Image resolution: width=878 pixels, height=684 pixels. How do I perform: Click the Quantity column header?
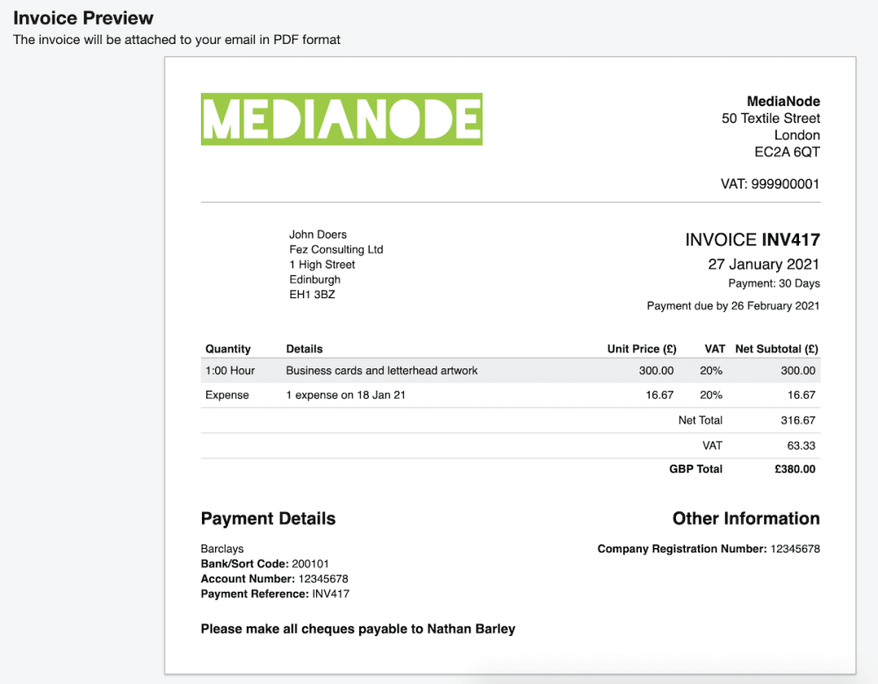click(228, 349)
